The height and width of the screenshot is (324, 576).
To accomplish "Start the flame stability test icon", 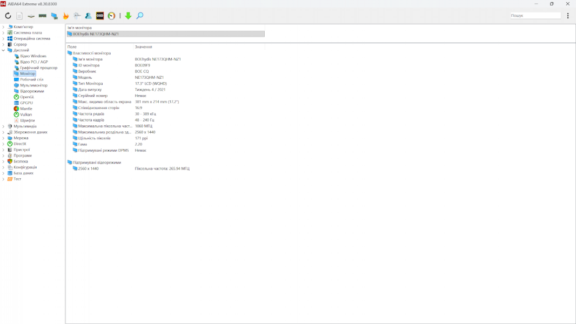I will [66, 16].
